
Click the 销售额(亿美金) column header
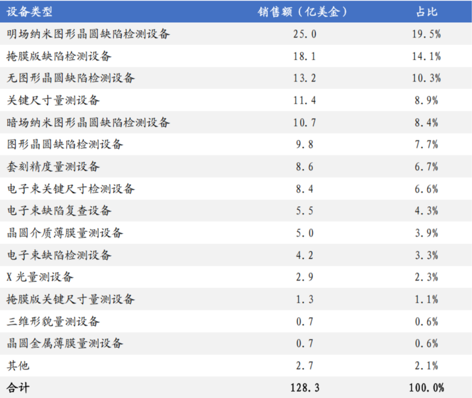pos(302,12)
